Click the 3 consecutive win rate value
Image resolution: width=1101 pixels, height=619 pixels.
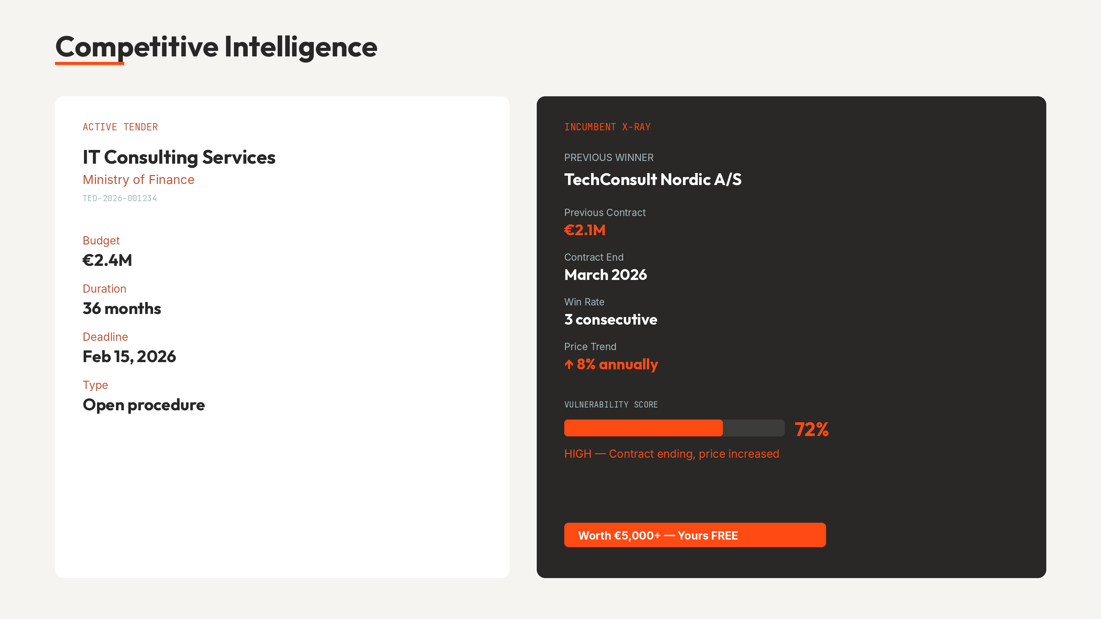[610, 319]
